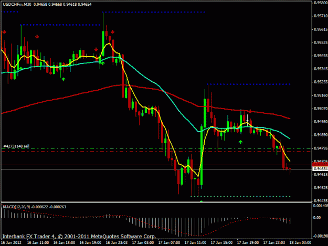Click the 0.95160 price axis label

[321, 95]
